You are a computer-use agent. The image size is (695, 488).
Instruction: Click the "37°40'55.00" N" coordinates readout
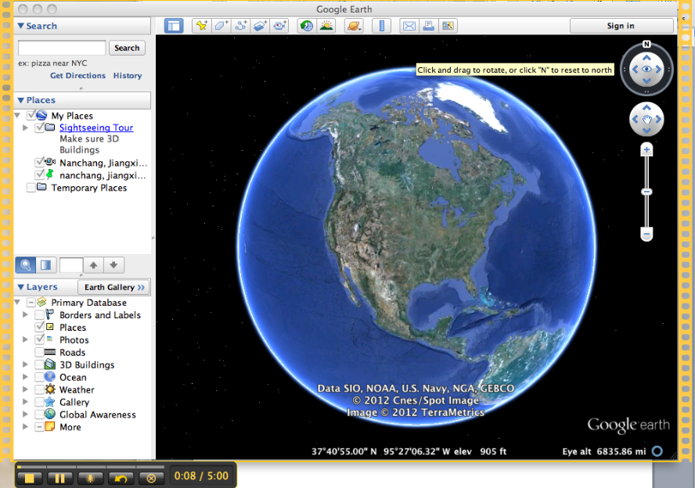point(344,452)
